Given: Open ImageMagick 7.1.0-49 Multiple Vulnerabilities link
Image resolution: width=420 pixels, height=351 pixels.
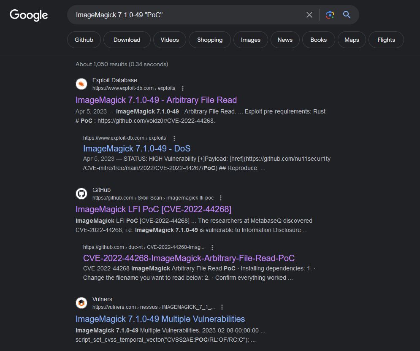Looking at the screenshot, I should tap(160, 319).
